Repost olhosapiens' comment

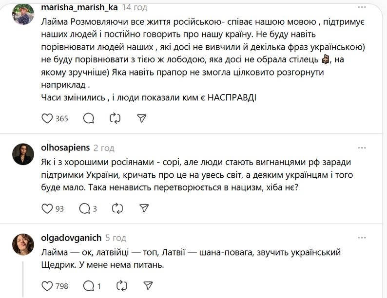117,208
